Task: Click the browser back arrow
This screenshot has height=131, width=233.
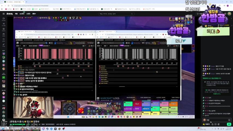Action: (x=2, y=5)
